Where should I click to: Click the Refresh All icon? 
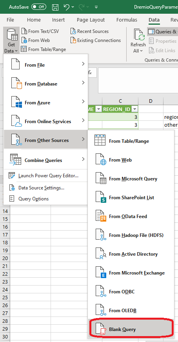139,35
